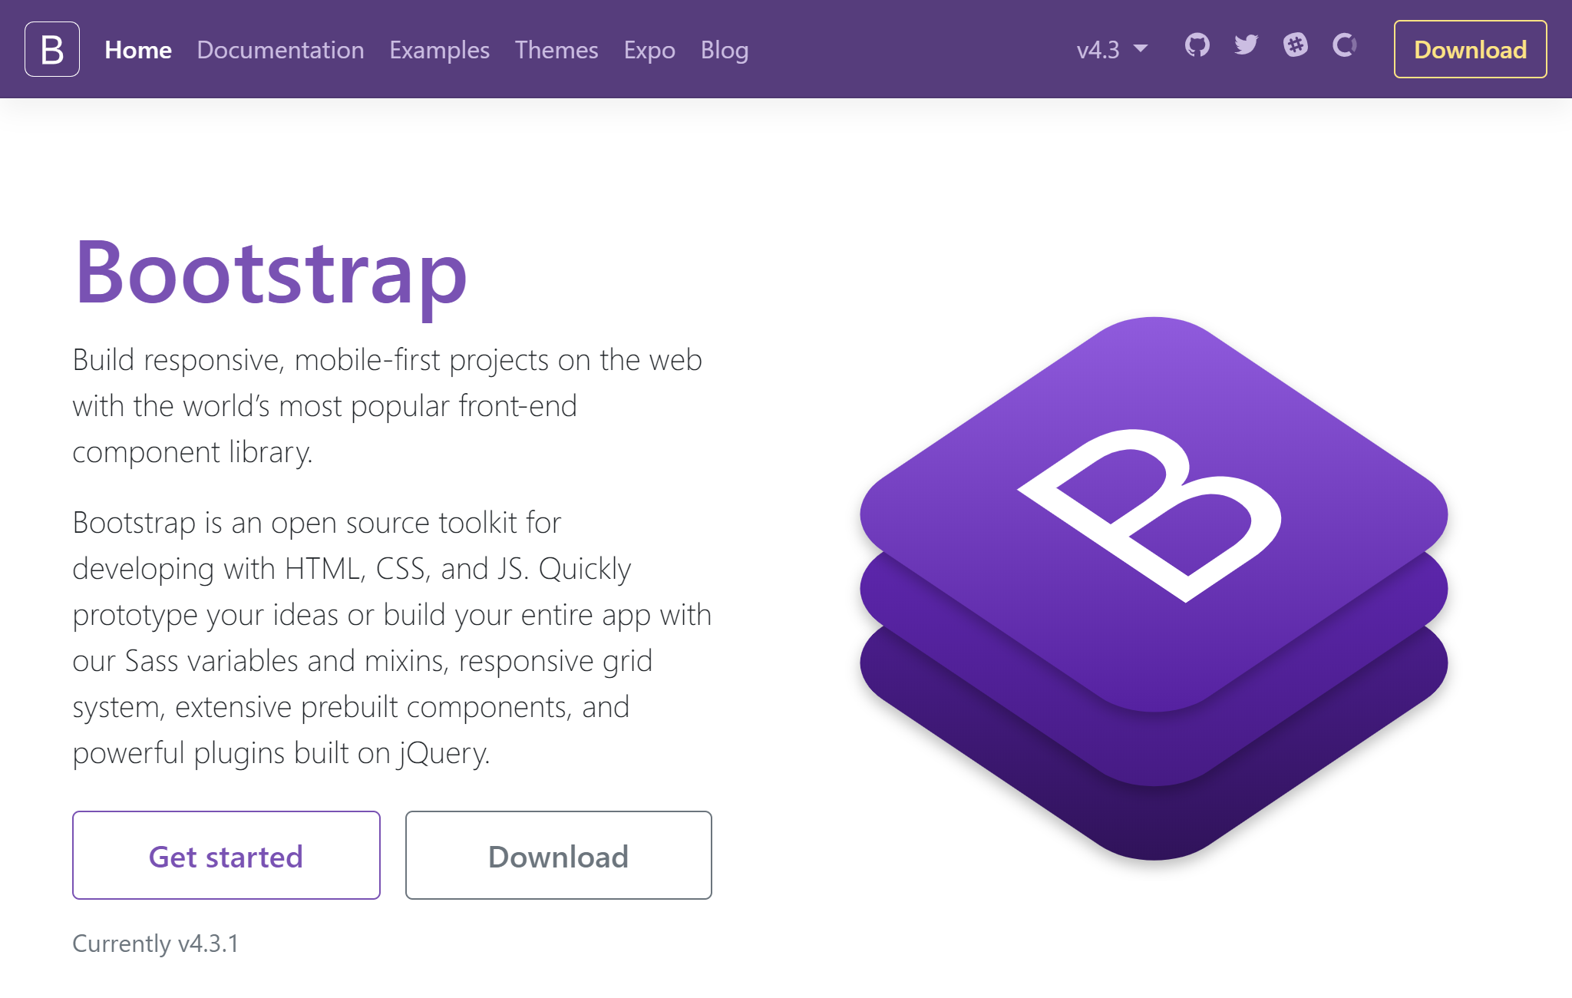Click the Download button in the navbar

pos(1470,48)
